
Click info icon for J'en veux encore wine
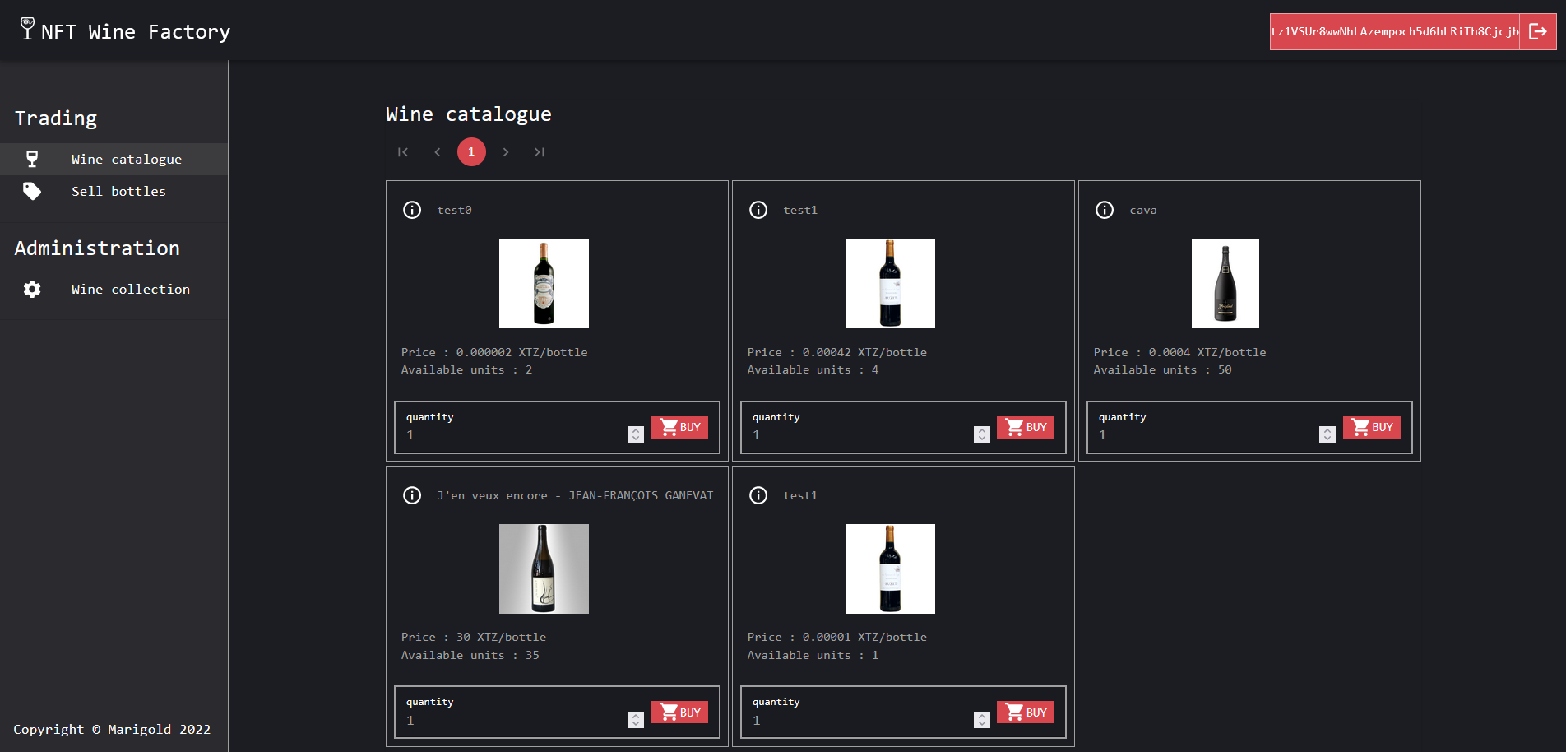[412, 495]
